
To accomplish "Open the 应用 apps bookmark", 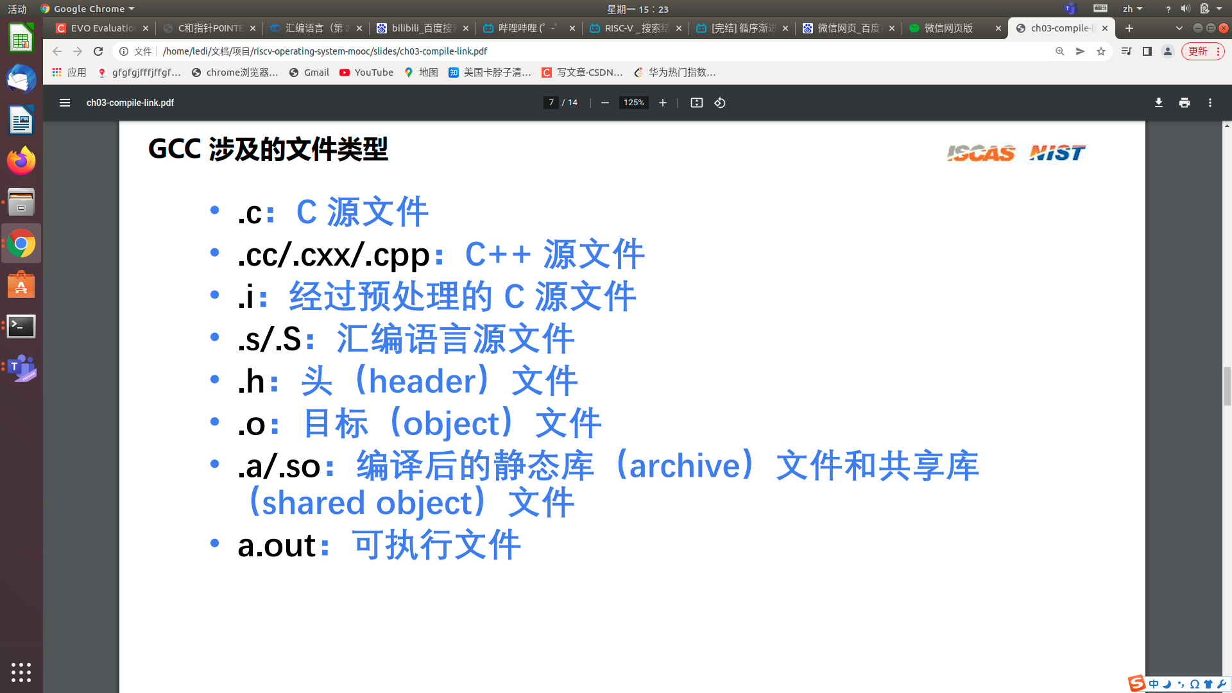I will 69,73.
